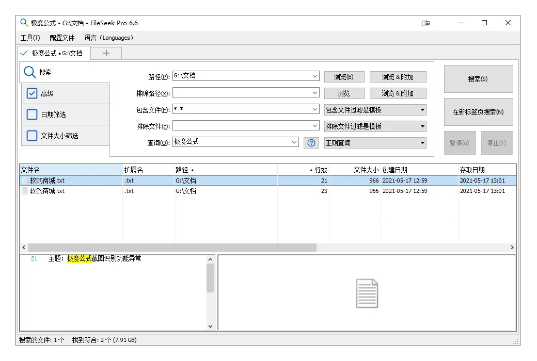Open the 排除文件过滤是模板 dropdown
The width and height of the screenshot is (537, 361).
tap(375, 126)
